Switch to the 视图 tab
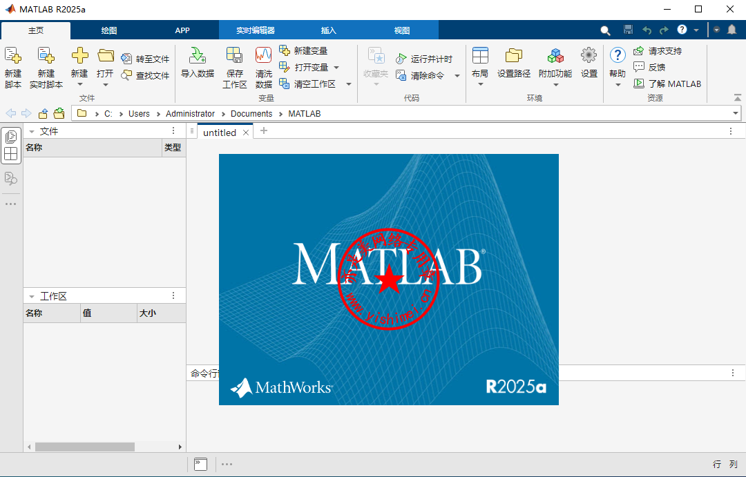746x477 pixels. [401, 30]
